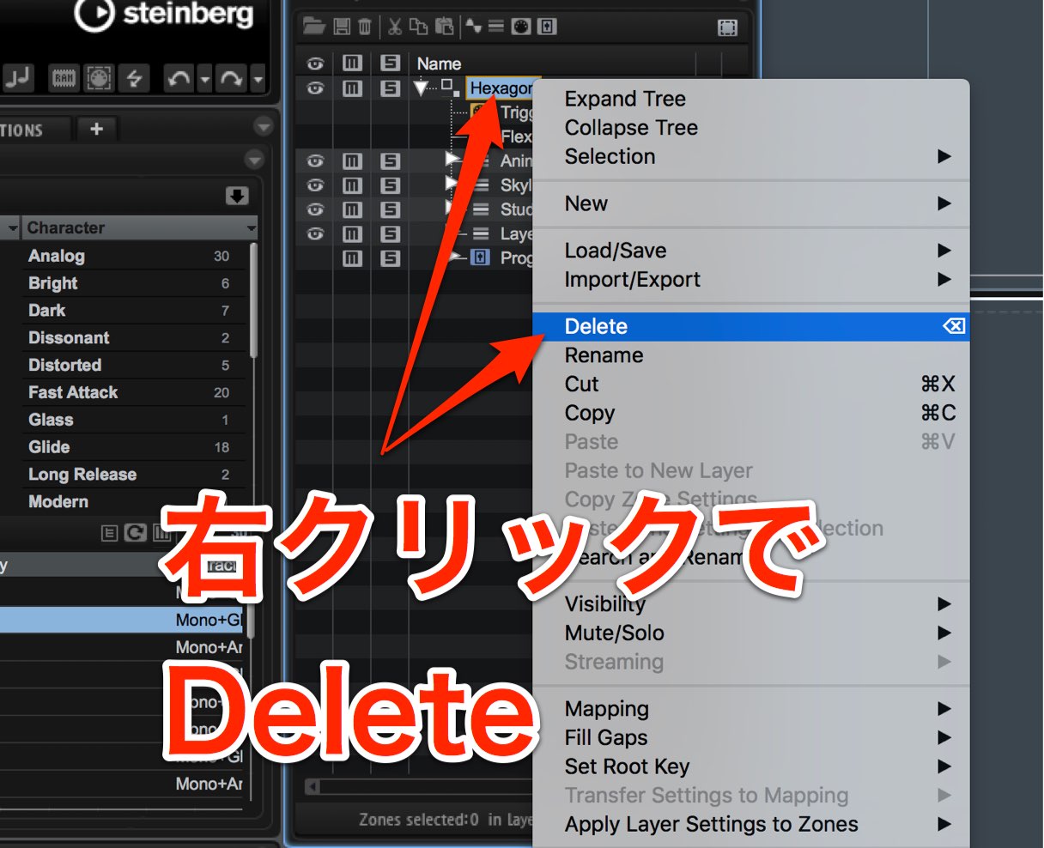Toggle visibility eye on the Anim row
Screen dimensions: 1044x848
(315, 161)
